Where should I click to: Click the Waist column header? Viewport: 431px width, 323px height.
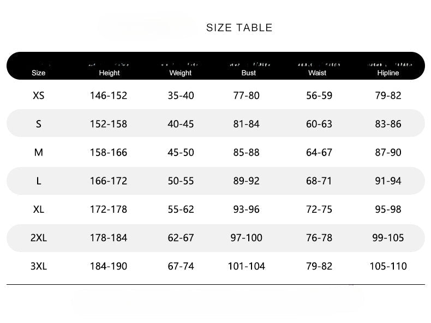(318, 73)
